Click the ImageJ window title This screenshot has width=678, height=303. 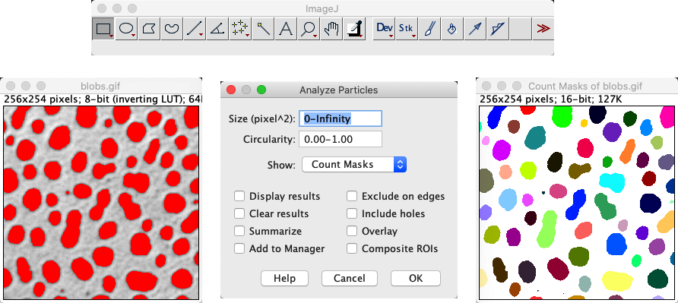pos(322,8)
